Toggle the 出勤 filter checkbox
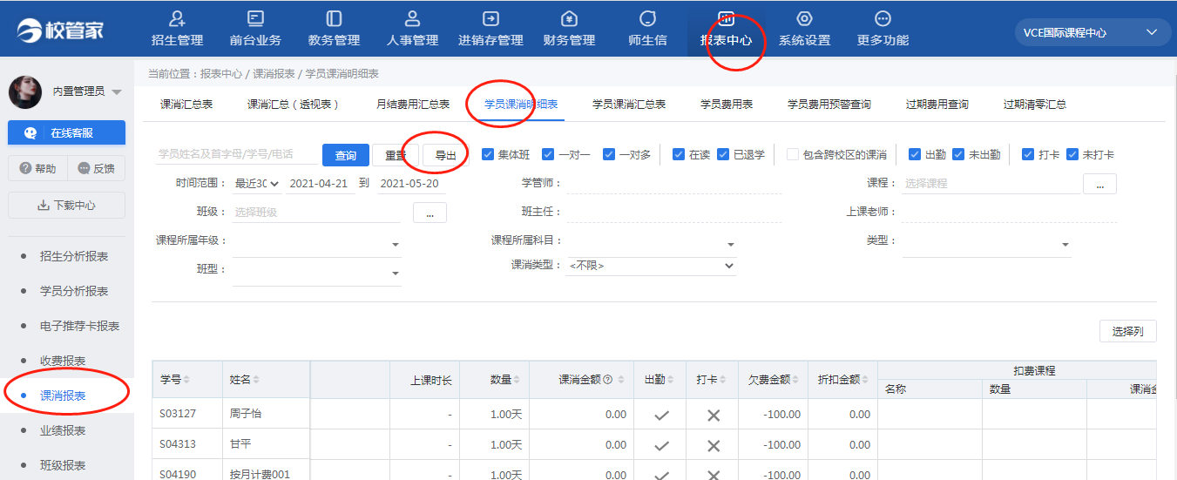The width and height of the screenshot is (1177, 480). coord(915,154)
